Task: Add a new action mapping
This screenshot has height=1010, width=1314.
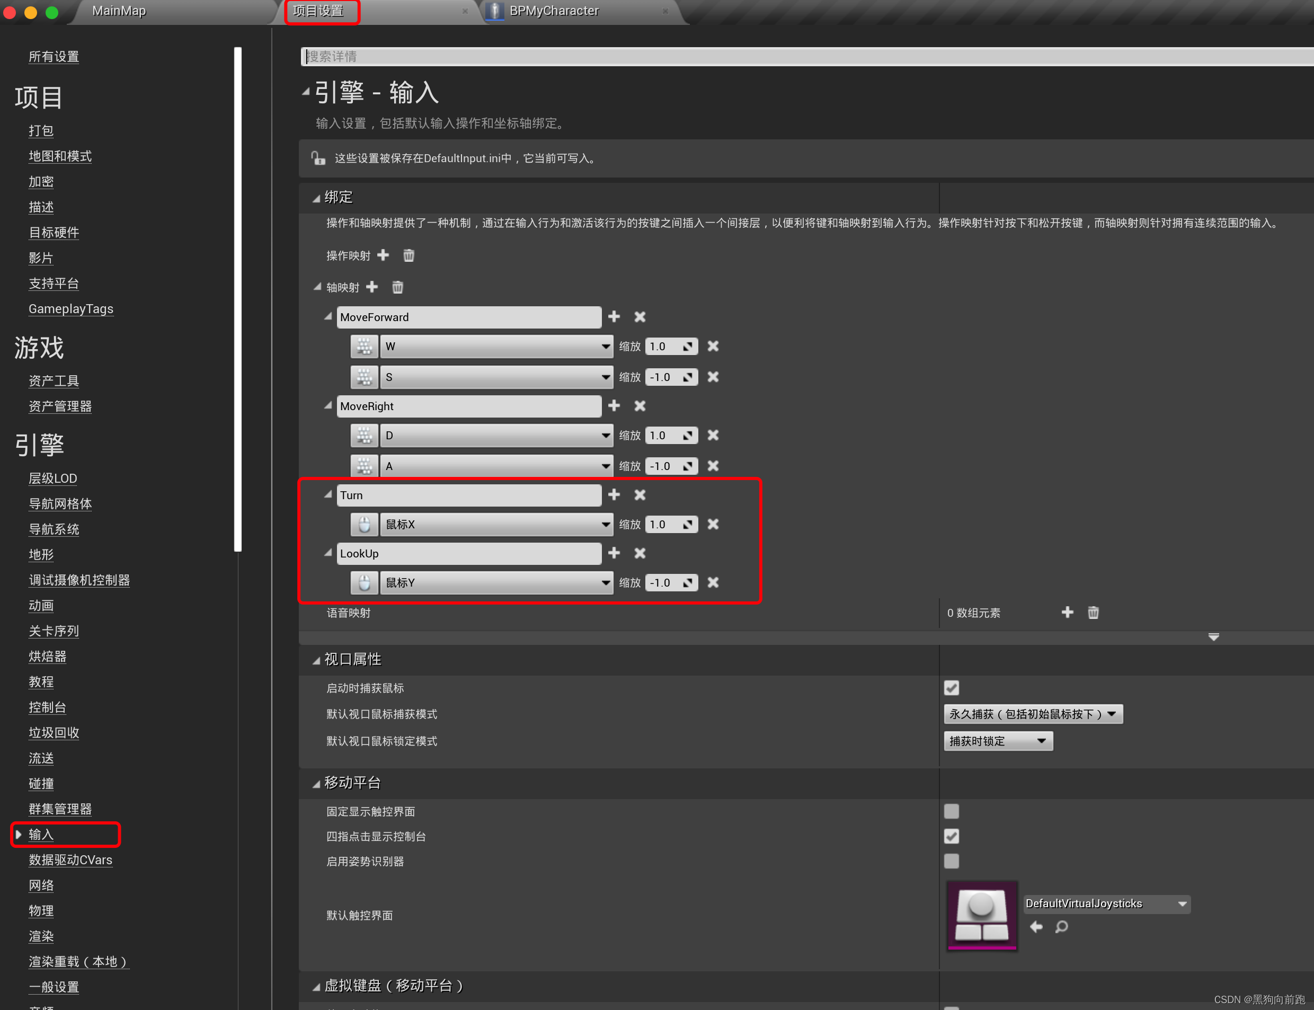Action: pyautogui.click(x=383, y=255)
